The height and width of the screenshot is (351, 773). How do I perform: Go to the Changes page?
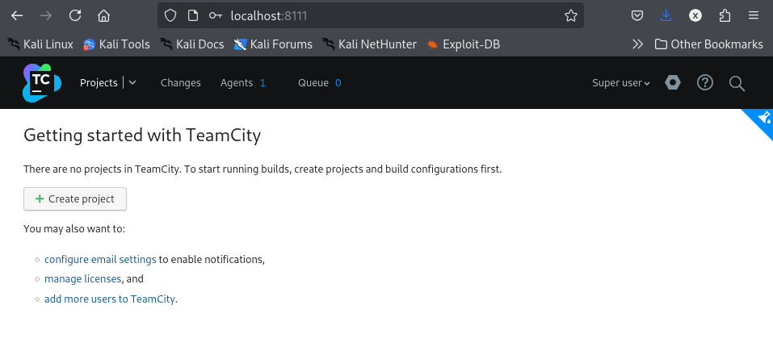pyautogui.click(x=180, y=82)
